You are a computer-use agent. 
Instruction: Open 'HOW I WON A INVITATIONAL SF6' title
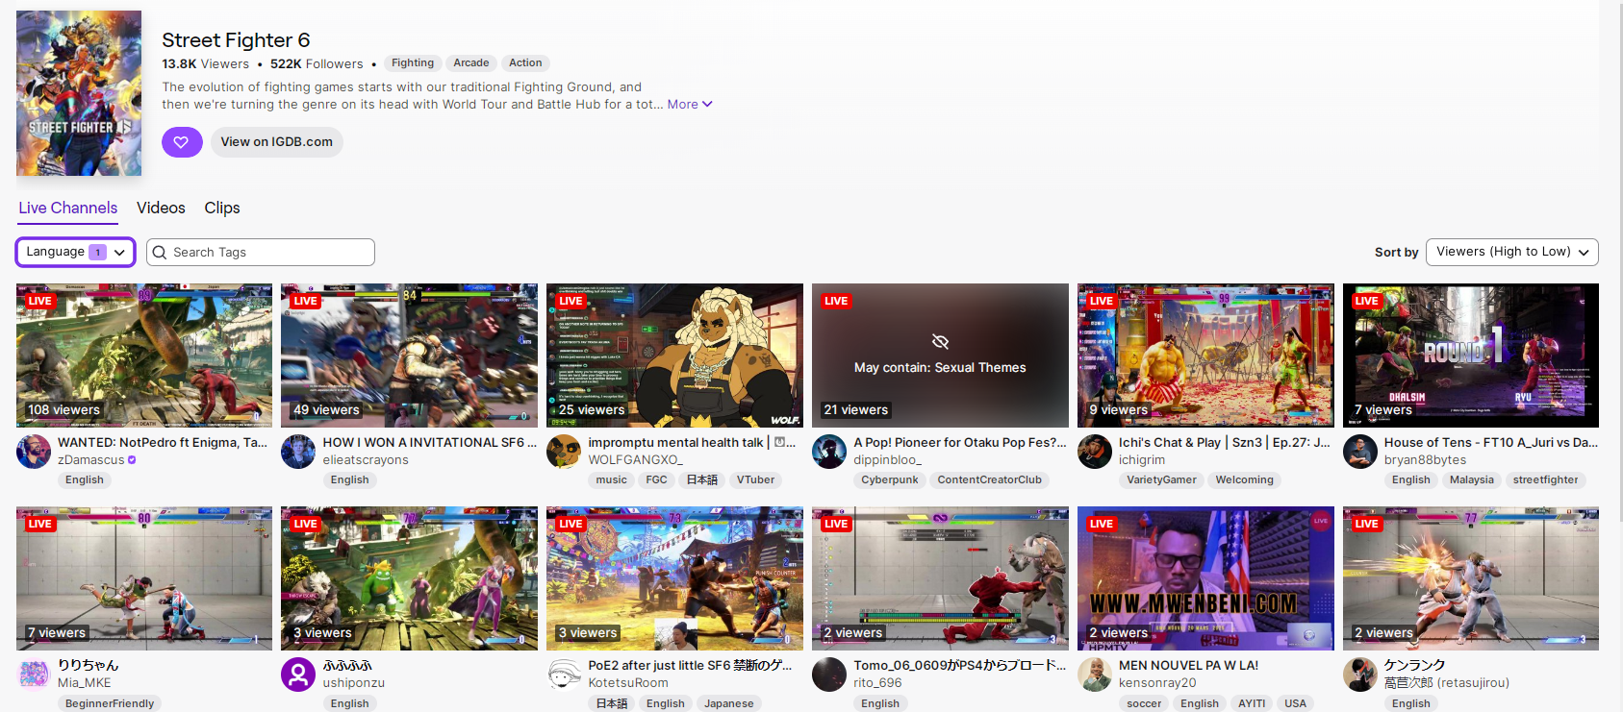(430, 443)
